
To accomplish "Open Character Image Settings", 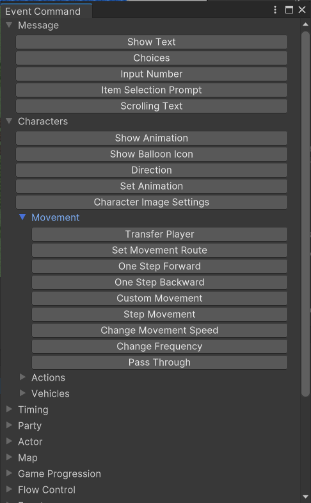I will point(152,202).
